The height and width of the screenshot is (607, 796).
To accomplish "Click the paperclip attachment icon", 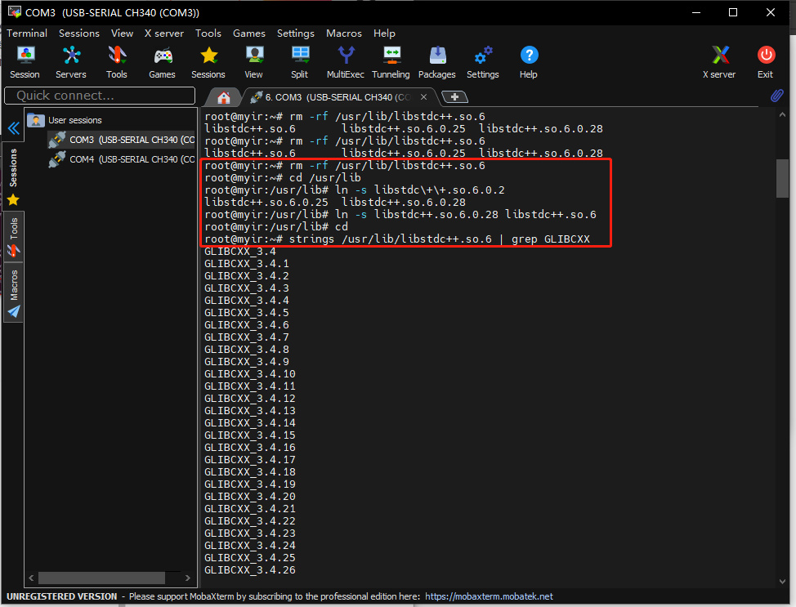I will 776,96.
